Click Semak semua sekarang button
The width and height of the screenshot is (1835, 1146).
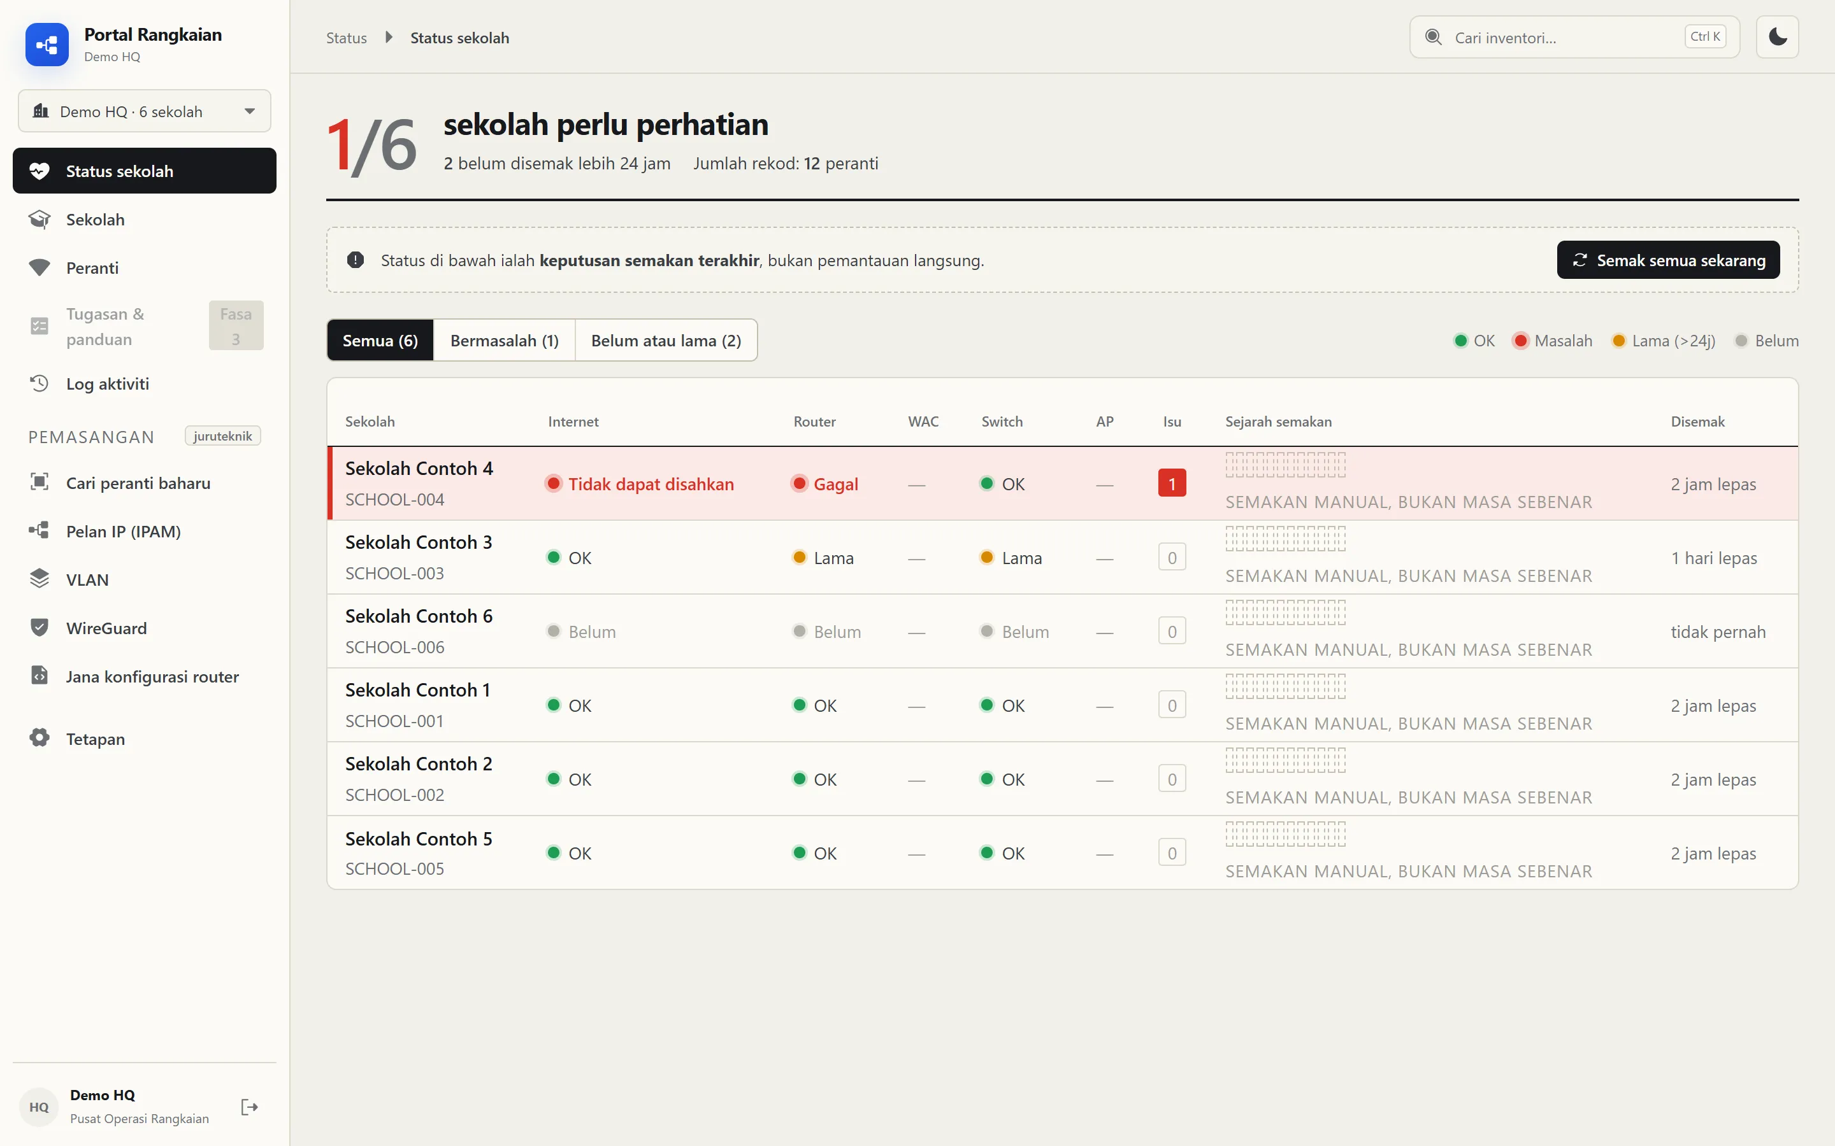click(x=1668, y=260)
